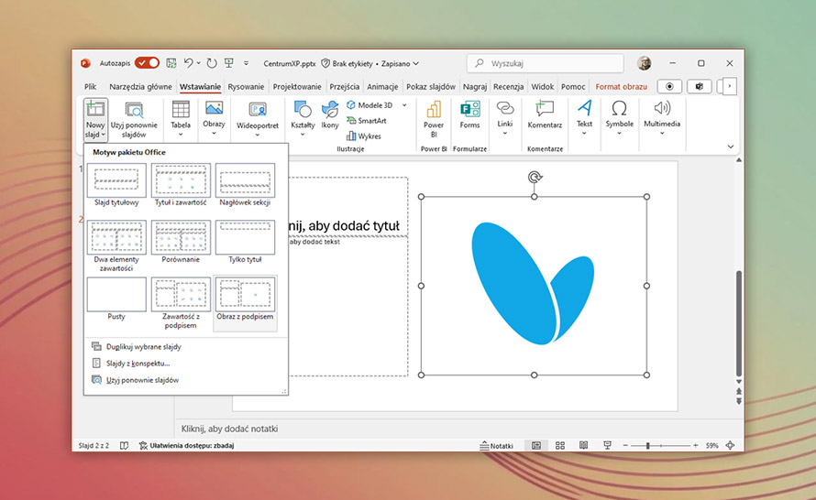Choose the Zawartość z podpisem layout
This screenshot has width=816, height=500.
181,303
